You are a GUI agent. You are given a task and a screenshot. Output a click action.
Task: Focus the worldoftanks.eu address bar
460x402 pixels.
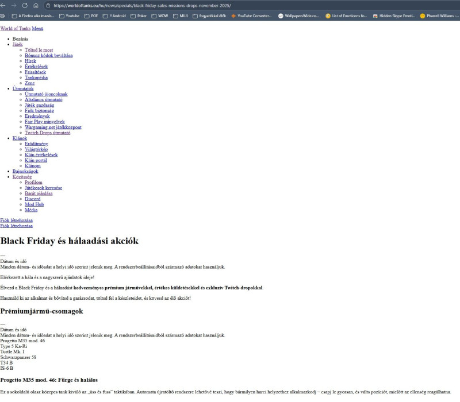[x=142, y=6]
